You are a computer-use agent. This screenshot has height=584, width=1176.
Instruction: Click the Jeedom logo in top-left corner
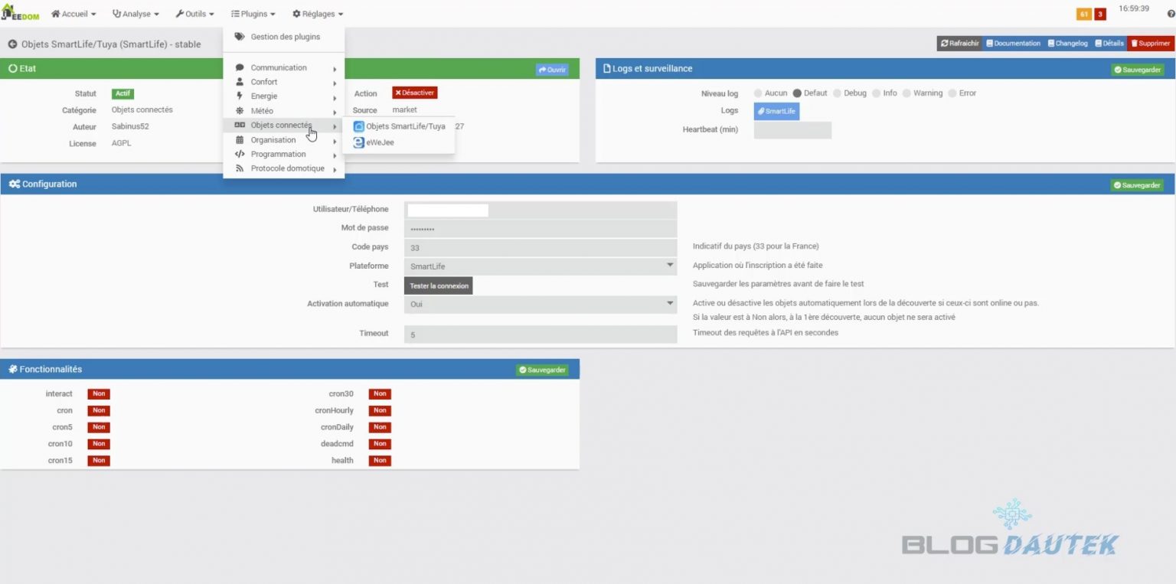21,14
